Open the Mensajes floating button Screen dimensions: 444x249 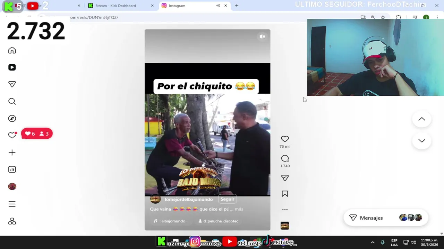[x=385, y=218]
